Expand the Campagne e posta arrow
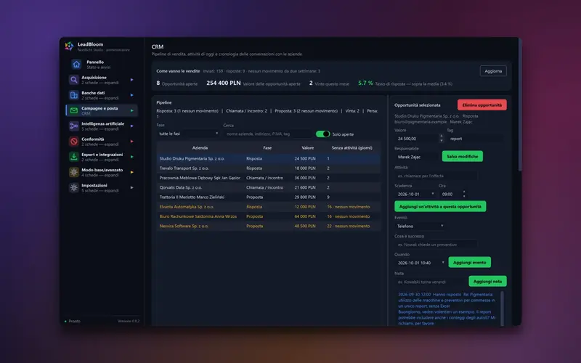Image resolution: width=581 pixels, height=363 pixels. pyautogui.click(x=132, y=110)
